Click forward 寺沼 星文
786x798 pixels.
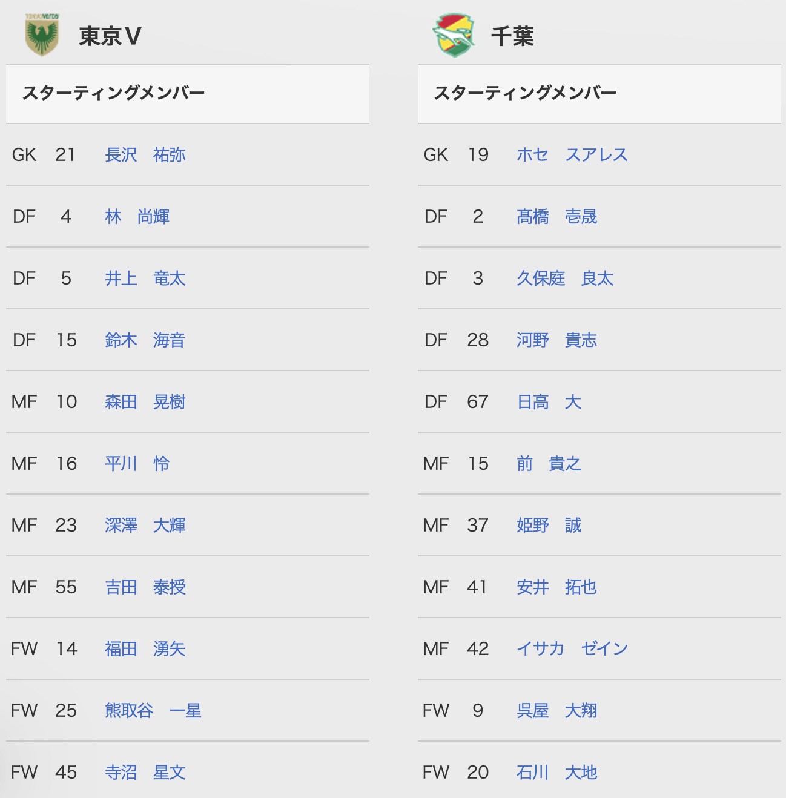click(x=145, y=773)
